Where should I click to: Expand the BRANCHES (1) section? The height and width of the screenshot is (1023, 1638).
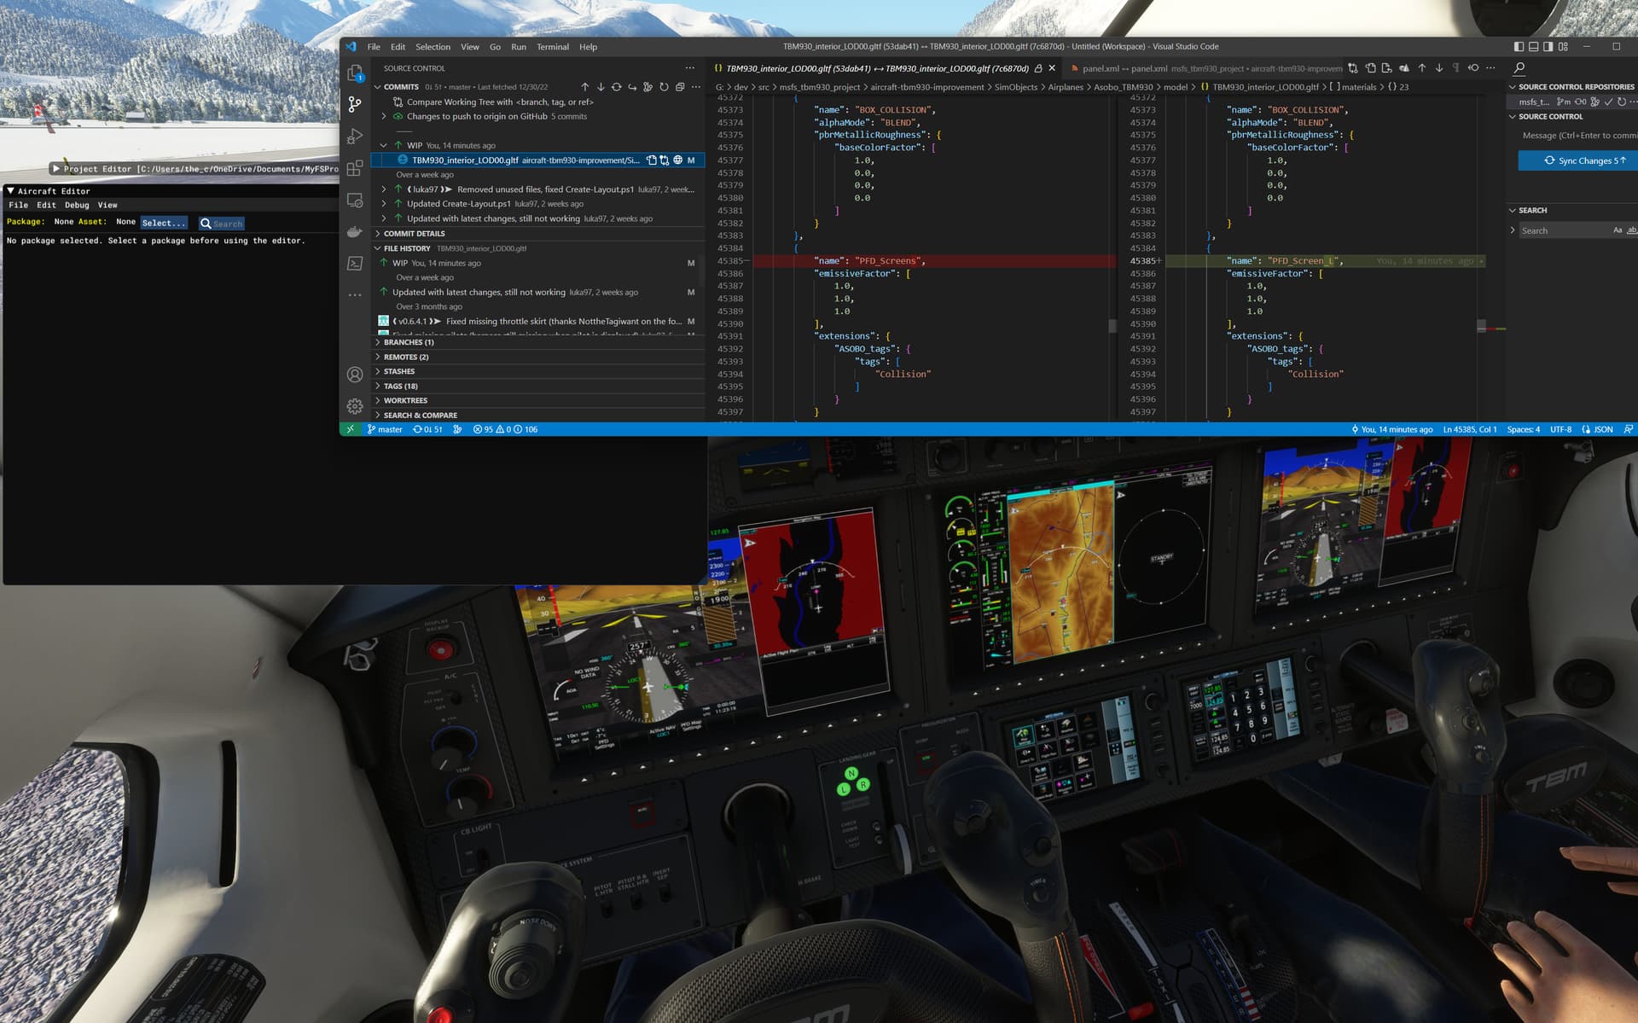(x=408, y=343)
